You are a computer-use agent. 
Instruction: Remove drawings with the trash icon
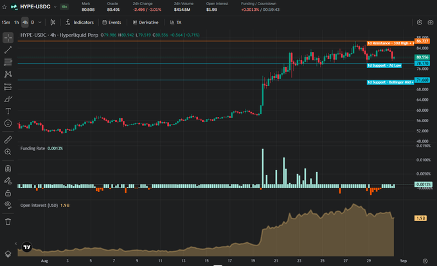8,222
